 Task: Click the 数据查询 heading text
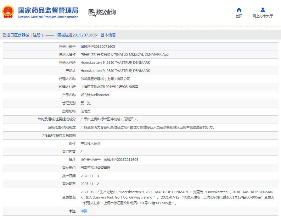tap(106, 12)
